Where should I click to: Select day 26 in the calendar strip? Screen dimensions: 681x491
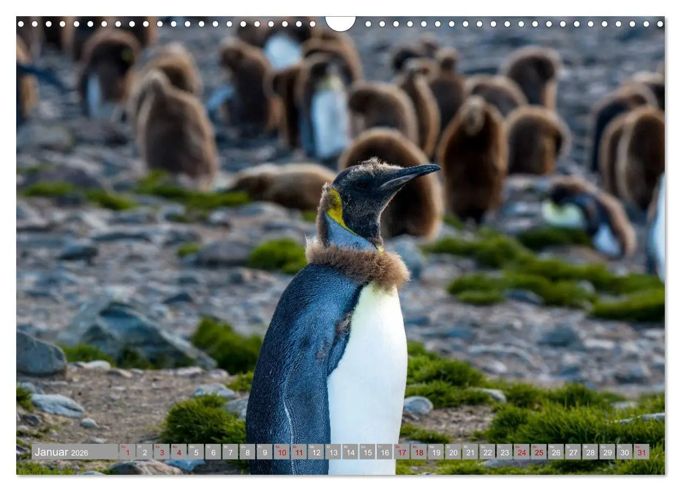[556, 452]
